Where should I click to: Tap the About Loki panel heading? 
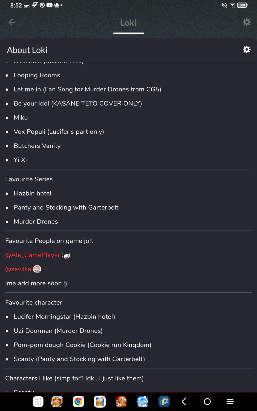pos(27,50)
